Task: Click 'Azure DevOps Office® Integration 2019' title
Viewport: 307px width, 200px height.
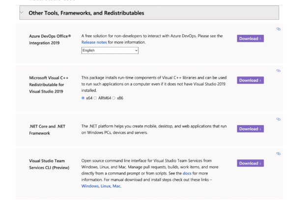Action: (50, 39)
